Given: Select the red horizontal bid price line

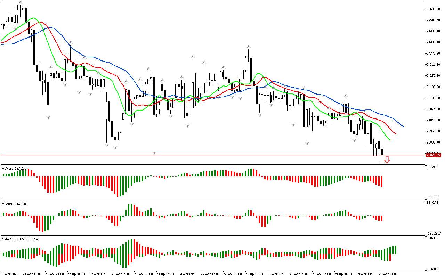Looking at the screenshot, I should 209,155.
